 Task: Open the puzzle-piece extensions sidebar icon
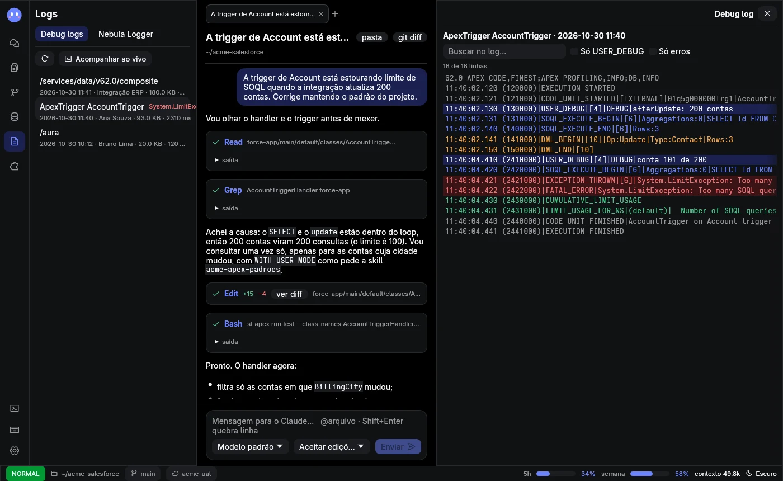tap(15, 166)
